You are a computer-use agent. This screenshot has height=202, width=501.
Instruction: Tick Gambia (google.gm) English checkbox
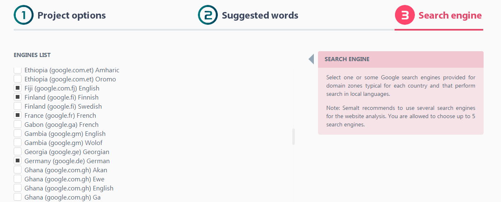pyautogui.click(x=18, y=133)
